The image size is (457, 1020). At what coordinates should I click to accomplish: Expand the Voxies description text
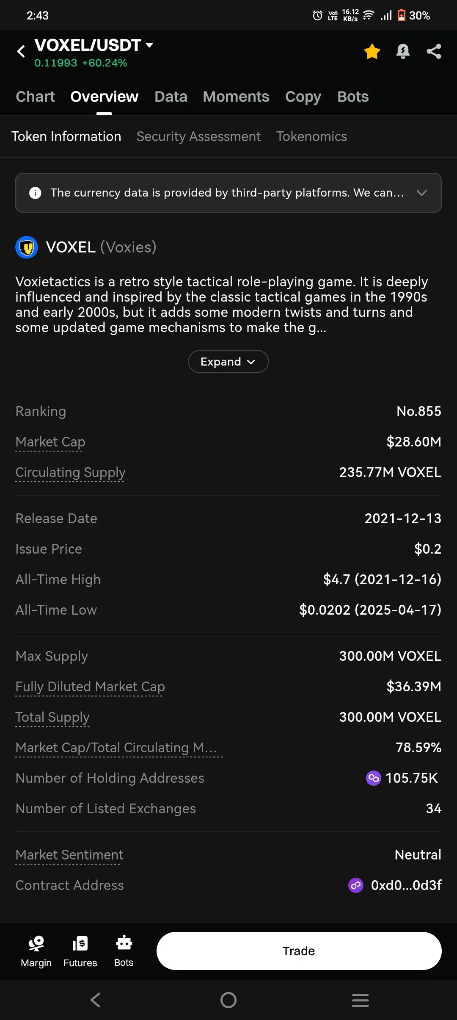point(228,362)
